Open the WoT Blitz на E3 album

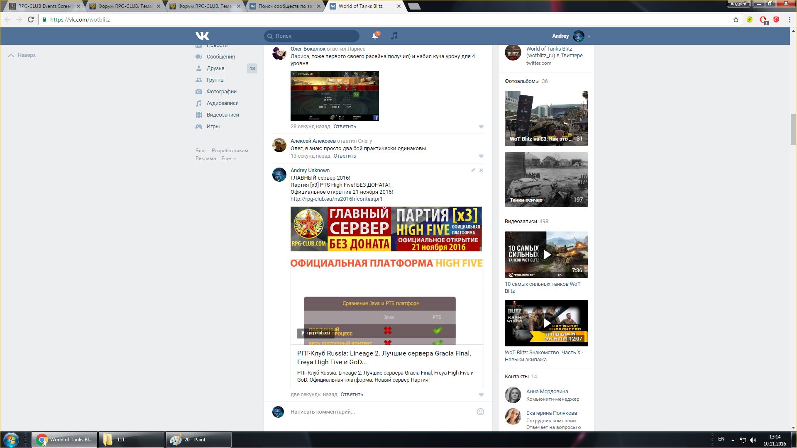(x=546, y=119)
